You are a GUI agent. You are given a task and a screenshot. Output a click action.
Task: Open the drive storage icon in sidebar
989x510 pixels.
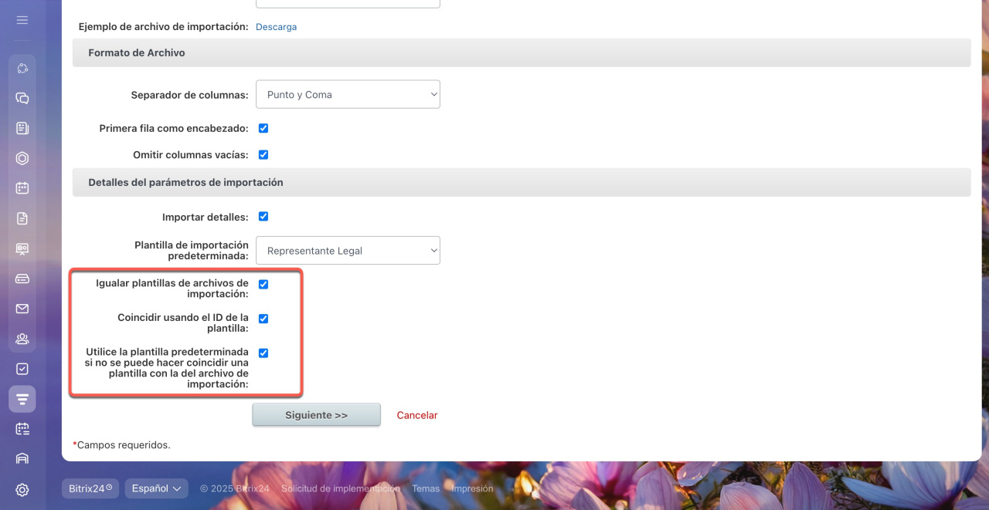pos(22,279)
